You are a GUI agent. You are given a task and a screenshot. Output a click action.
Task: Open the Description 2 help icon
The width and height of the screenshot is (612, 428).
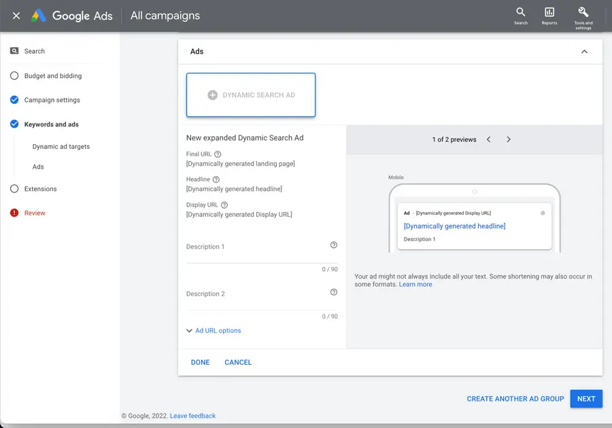click(x=334, y=292)
